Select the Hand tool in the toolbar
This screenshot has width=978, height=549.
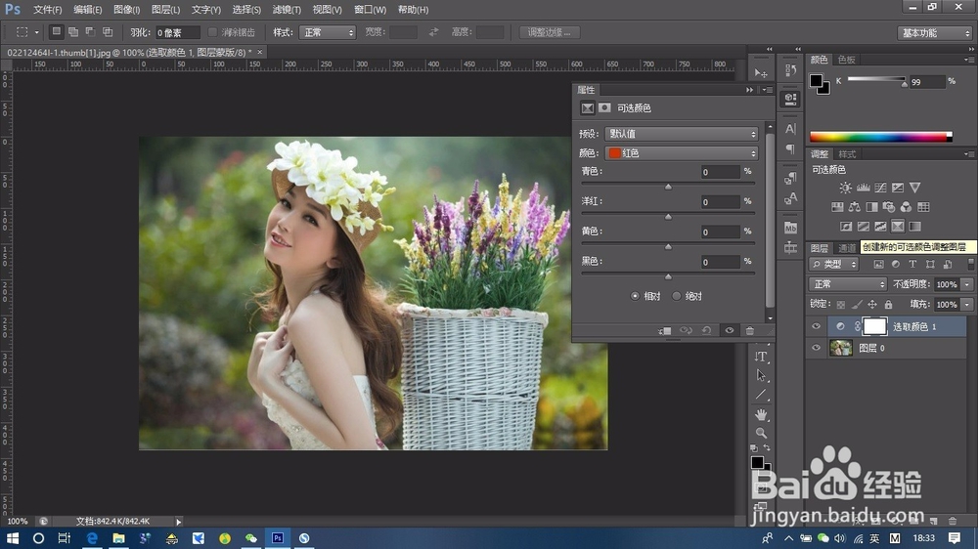coord(762,414)
